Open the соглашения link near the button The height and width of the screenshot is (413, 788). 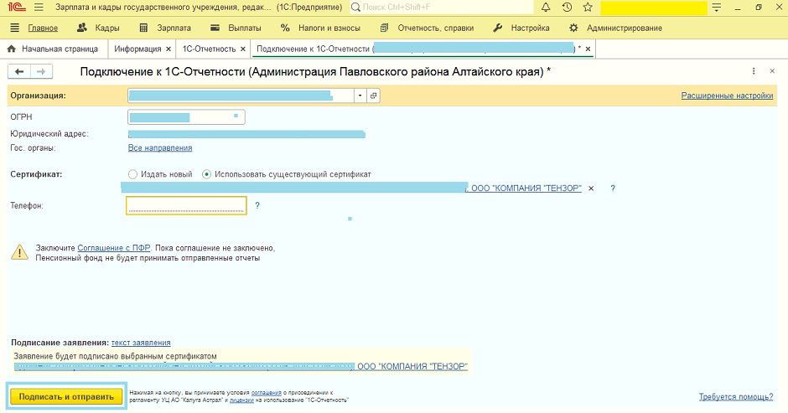[267, 393]
